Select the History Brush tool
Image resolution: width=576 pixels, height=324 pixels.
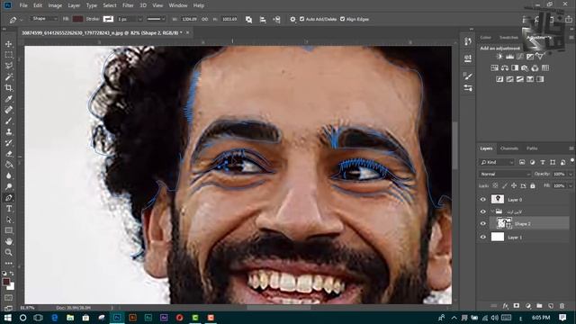tap(8, 143)
